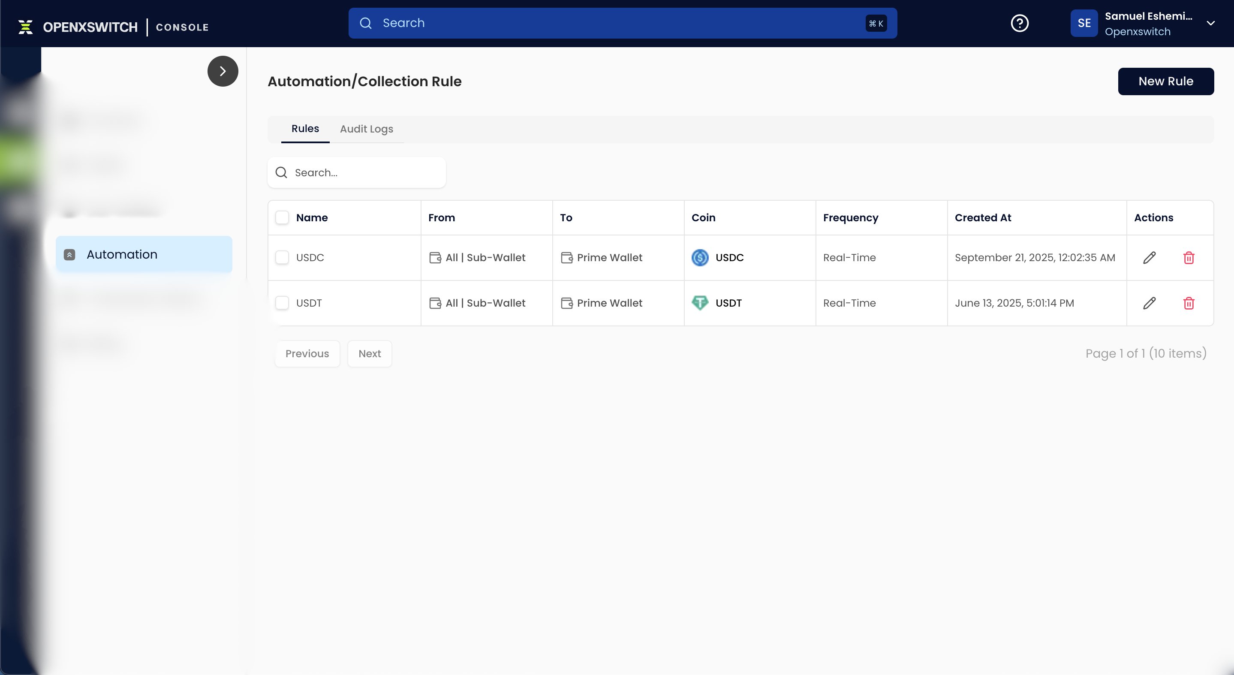Click Real-Time in the USDC row
1234x675 pixels.
849,258
